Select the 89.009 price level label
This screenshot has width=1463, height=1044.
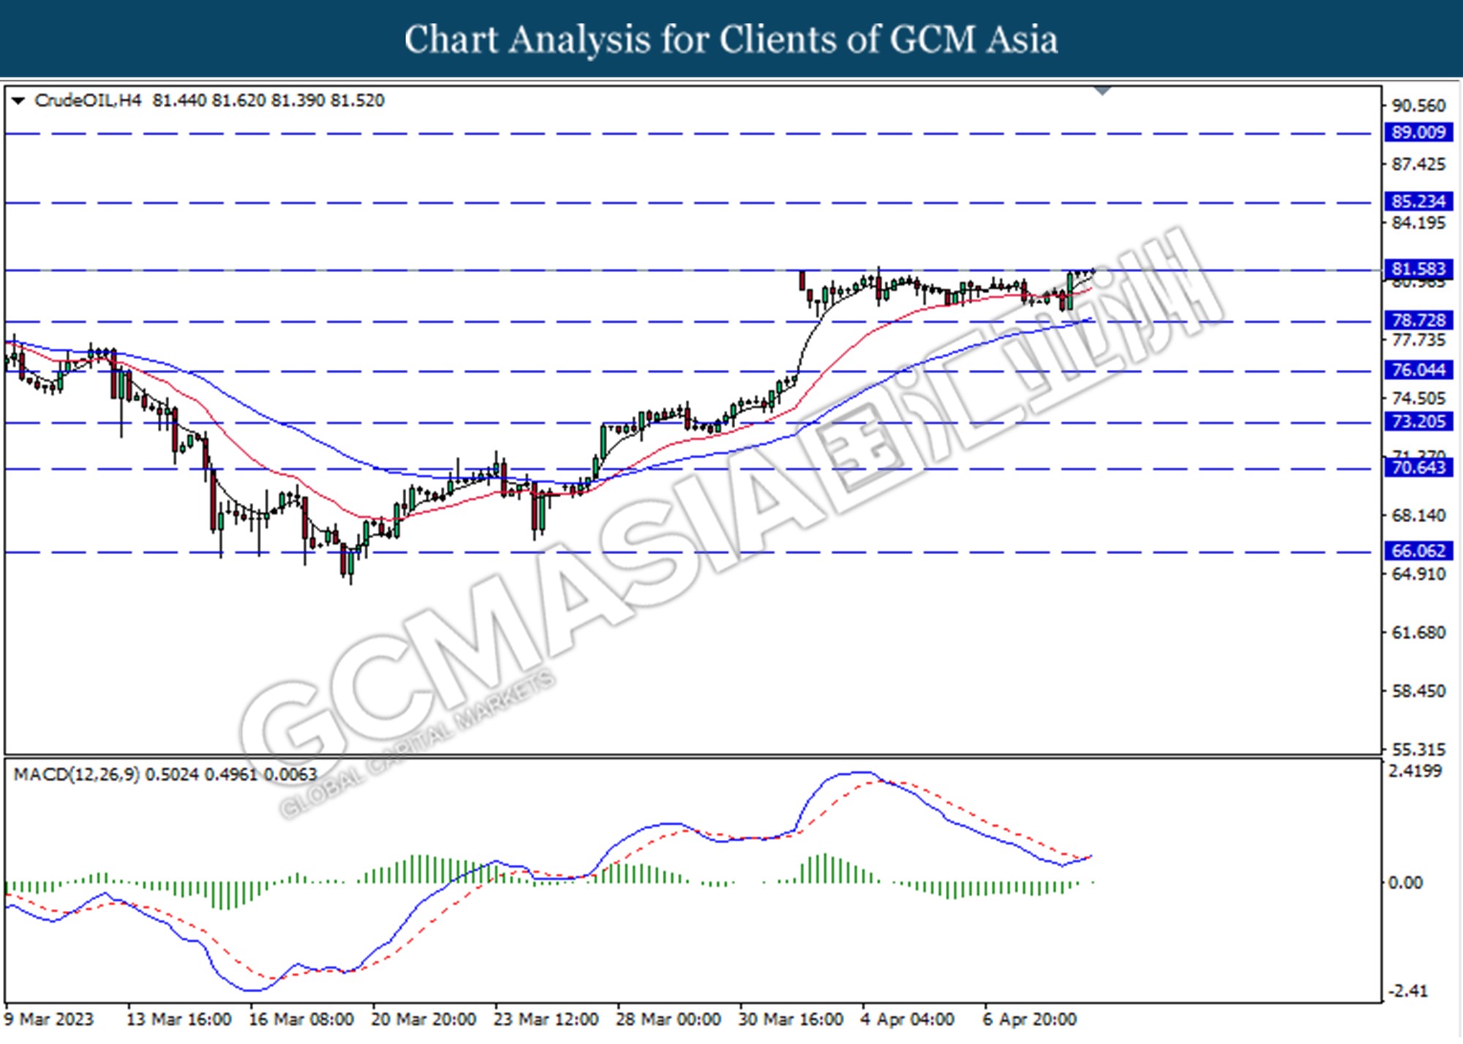pos(1418,132)
